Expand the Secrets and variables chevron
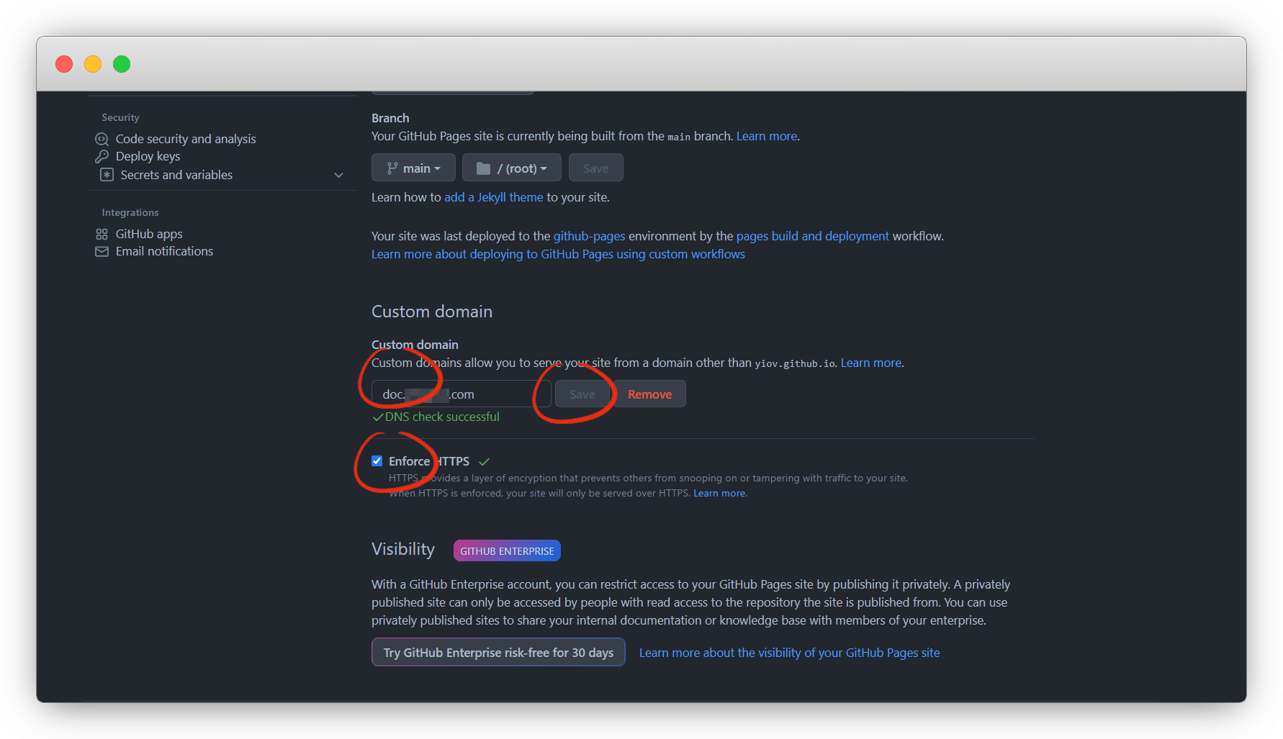The width and height of the screenshot is (1283, 739). click(x=338, y=176)
